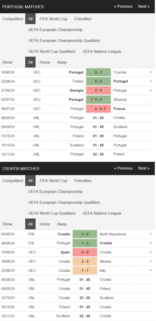Expand the Türkiye vs Portugal match details chevron

coord(151,81)
